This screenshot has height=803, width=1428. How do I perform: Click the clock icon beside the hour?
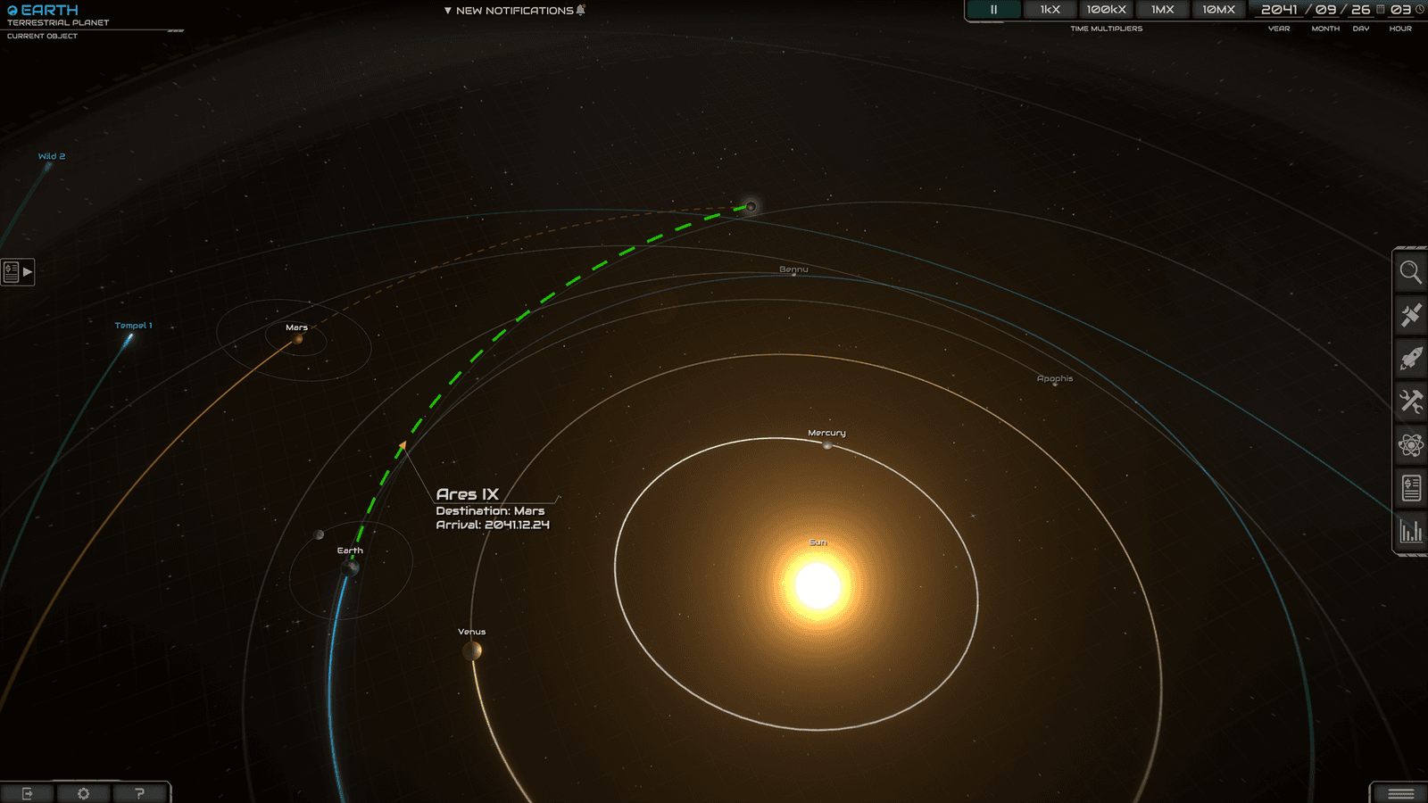[1420, 10]
